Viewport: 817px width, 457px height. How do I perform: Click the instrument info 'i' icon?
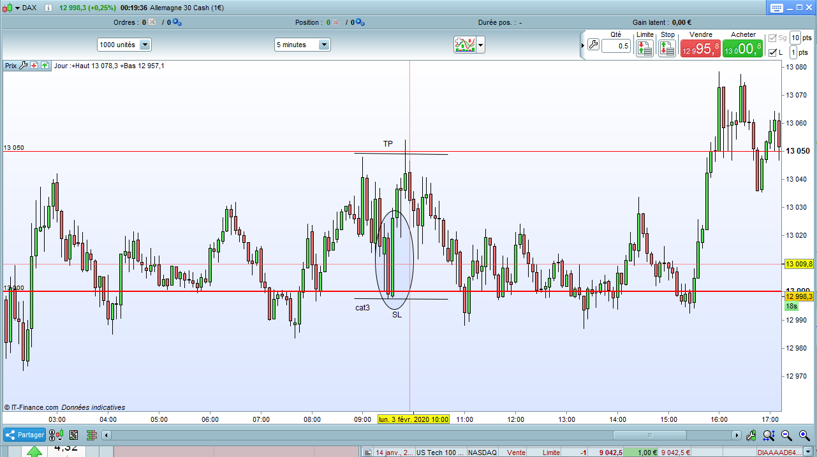click(x=48, y=8)
